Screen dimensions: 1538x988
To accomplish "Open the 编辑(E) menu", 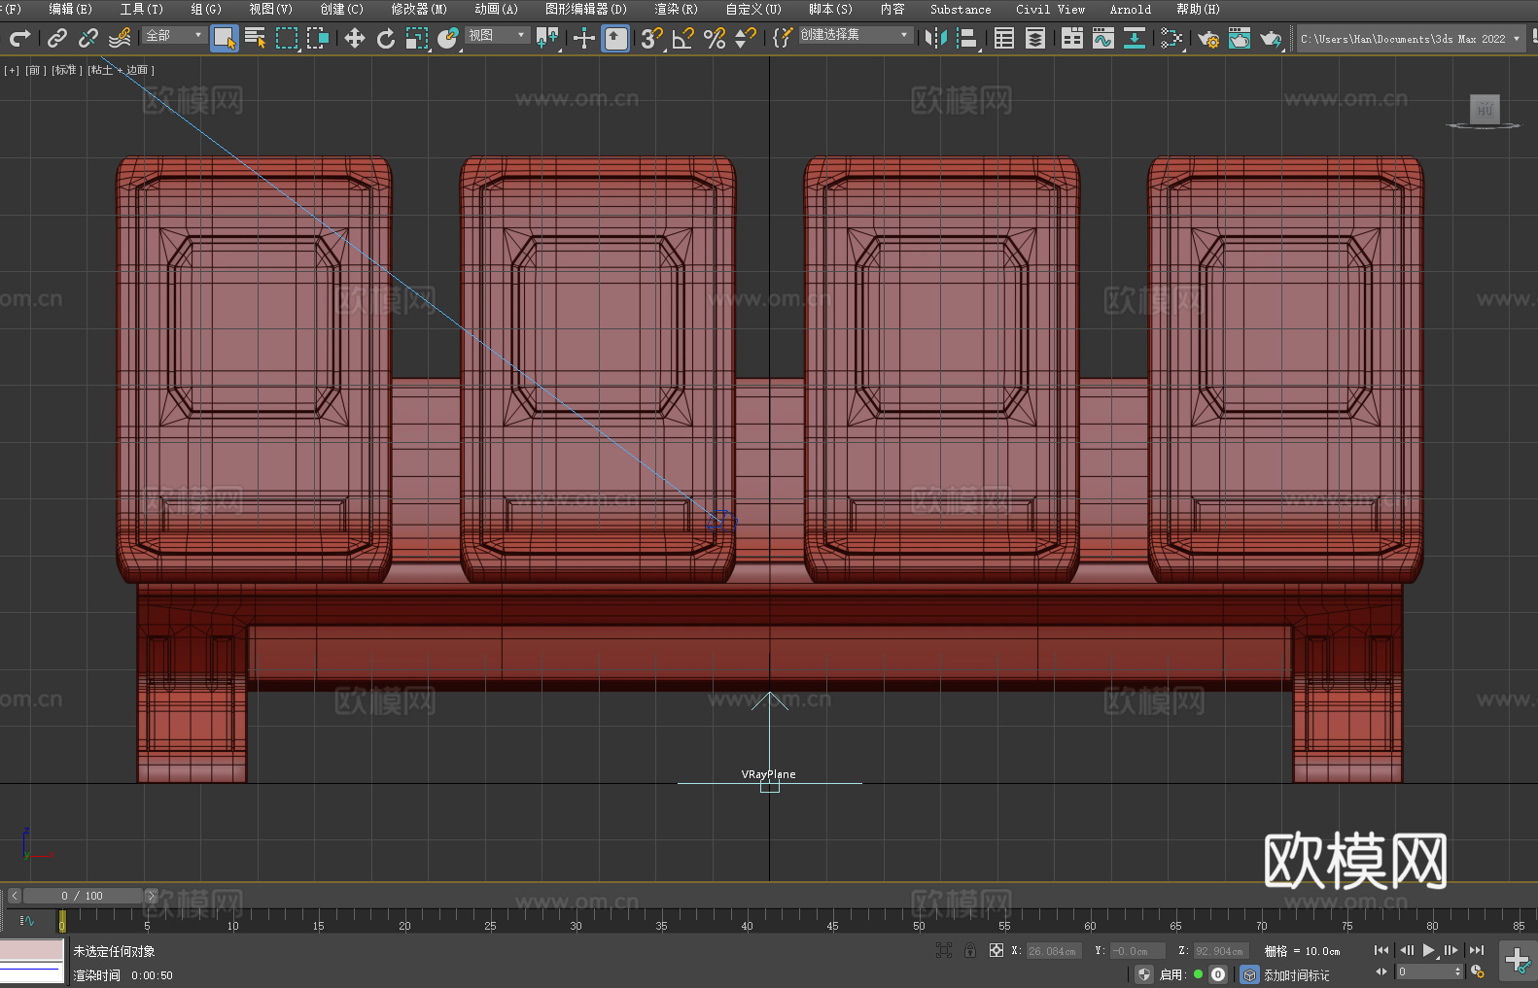I will (x=70, y=9).
